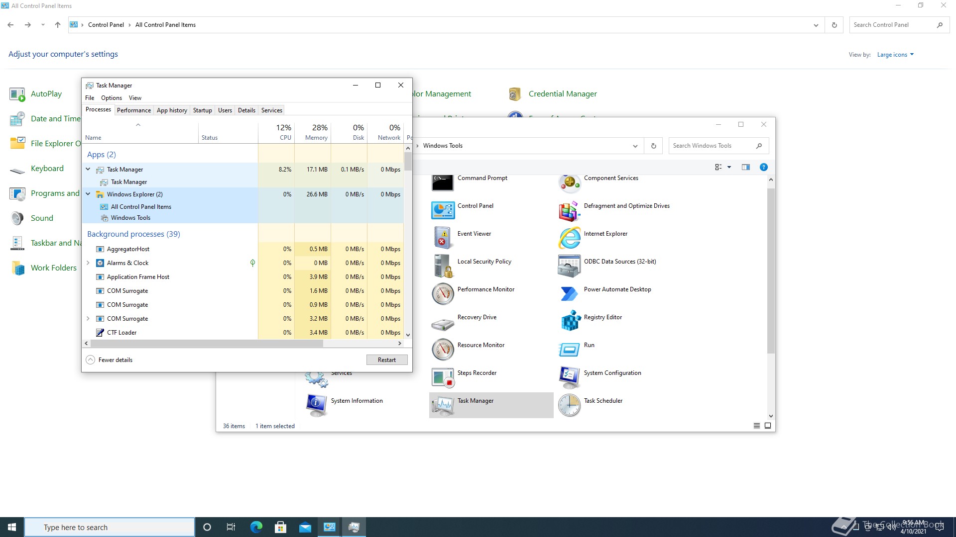Switch to the Performance tab
Screen dimensions: 956x537
click(133, 110)
